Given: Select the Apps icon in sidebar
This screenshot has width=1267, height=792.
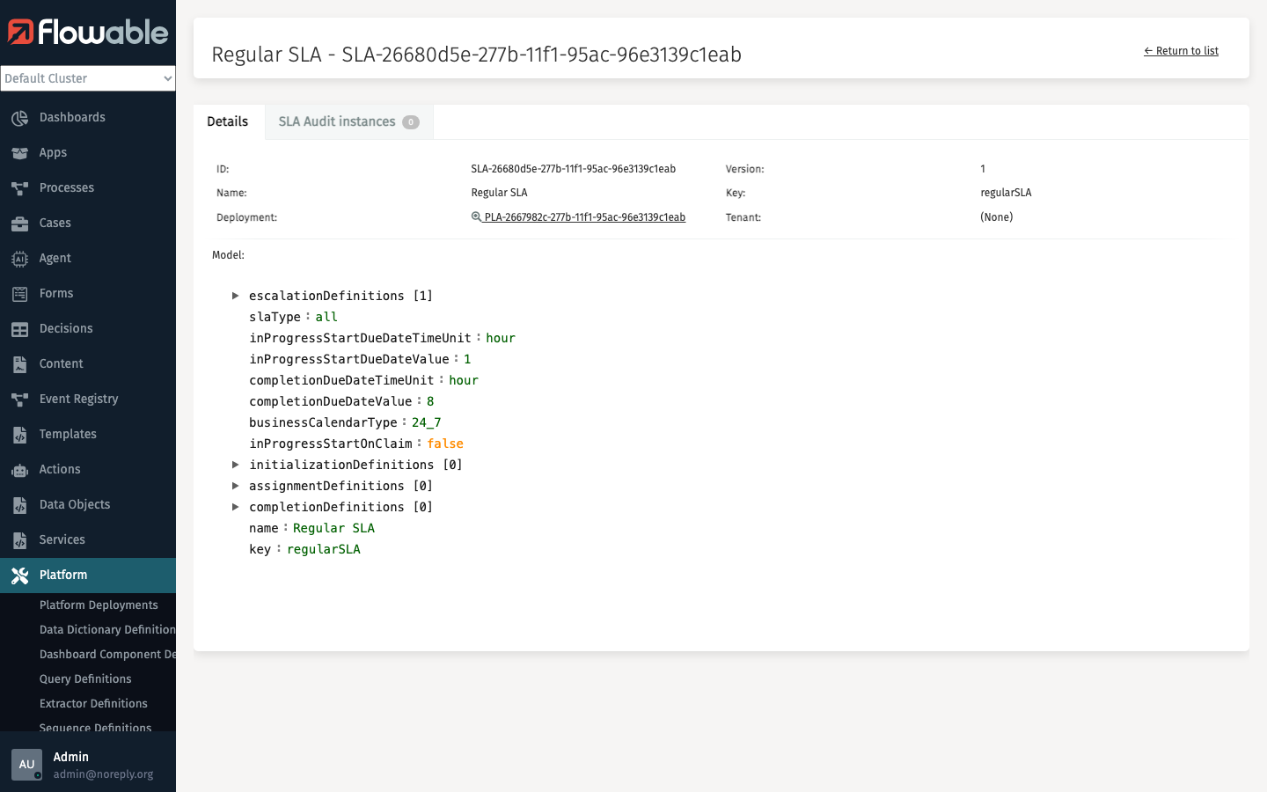Looking at the screenshot, I should pyautogui.click(x=19, y=152).
